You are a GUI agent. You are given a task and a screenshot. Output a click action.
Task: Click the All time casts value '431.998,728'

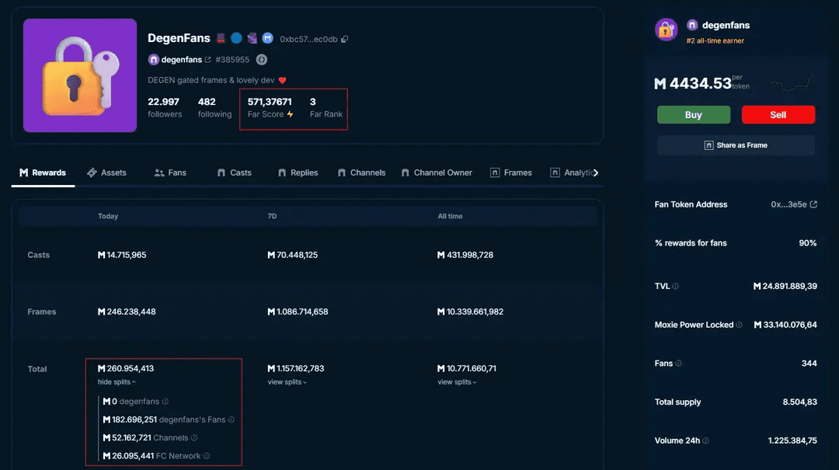[x=470, y=255]
